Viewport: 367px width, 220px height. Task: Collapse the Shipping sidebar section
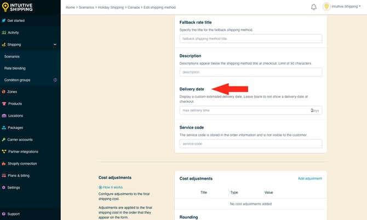pyautogui.click(x=55, y=44)
